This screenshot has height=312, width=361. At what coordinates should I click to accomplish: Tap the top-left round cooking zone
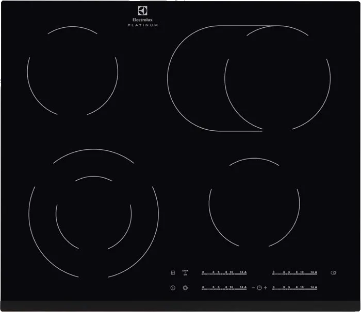coord(73,71)
